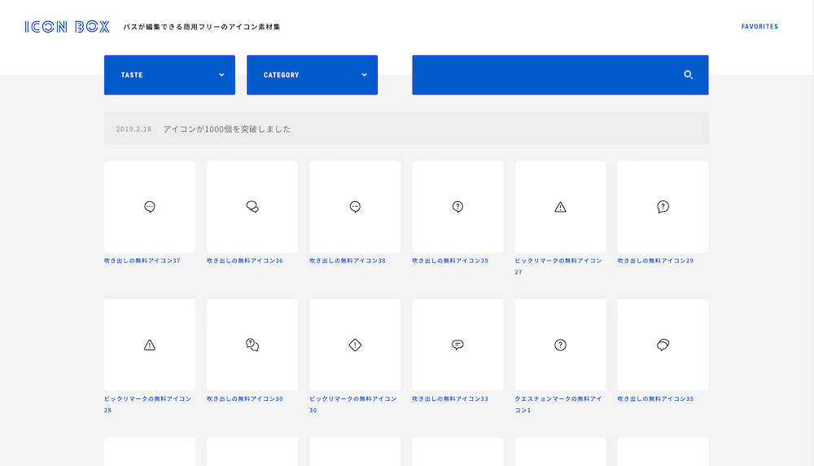The height and width of the screenshot is (466, 814).
Task: Select warning triangle icon 28 thumbnail
Action: 150,345
